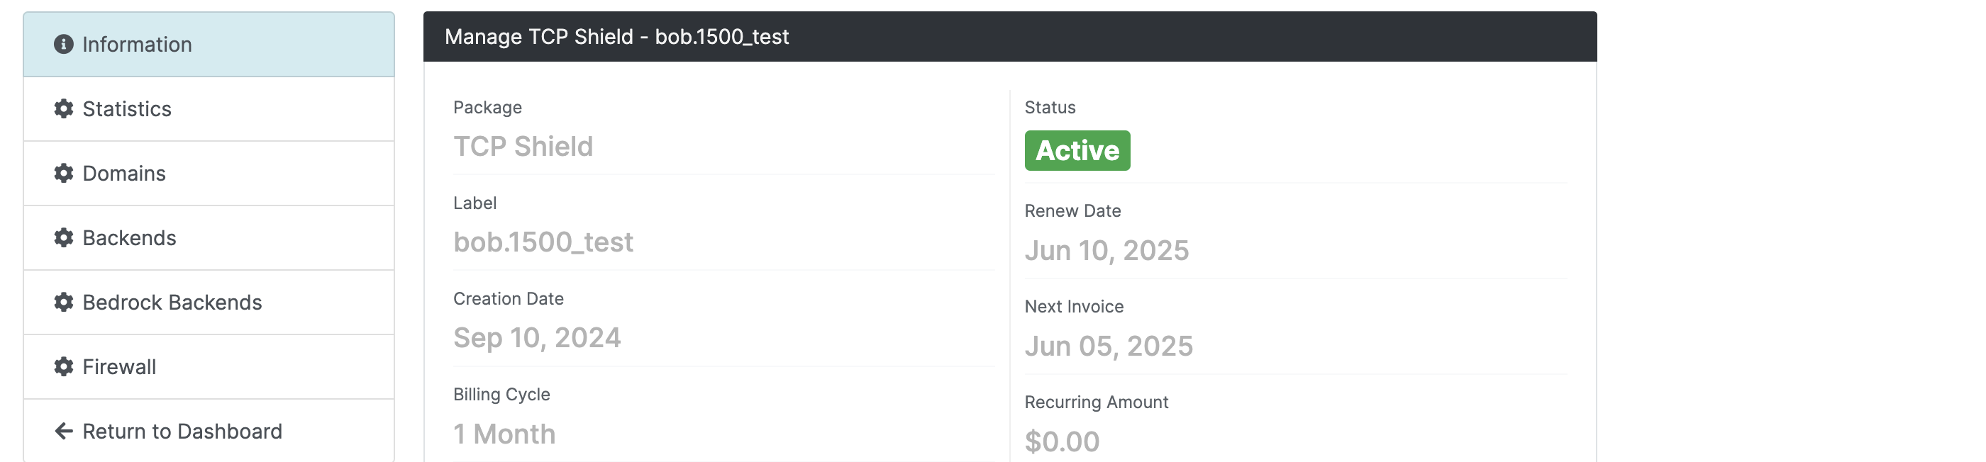Click the Manage TCP Shield header title
The image size is (1986, 462).
coord(617,37)
